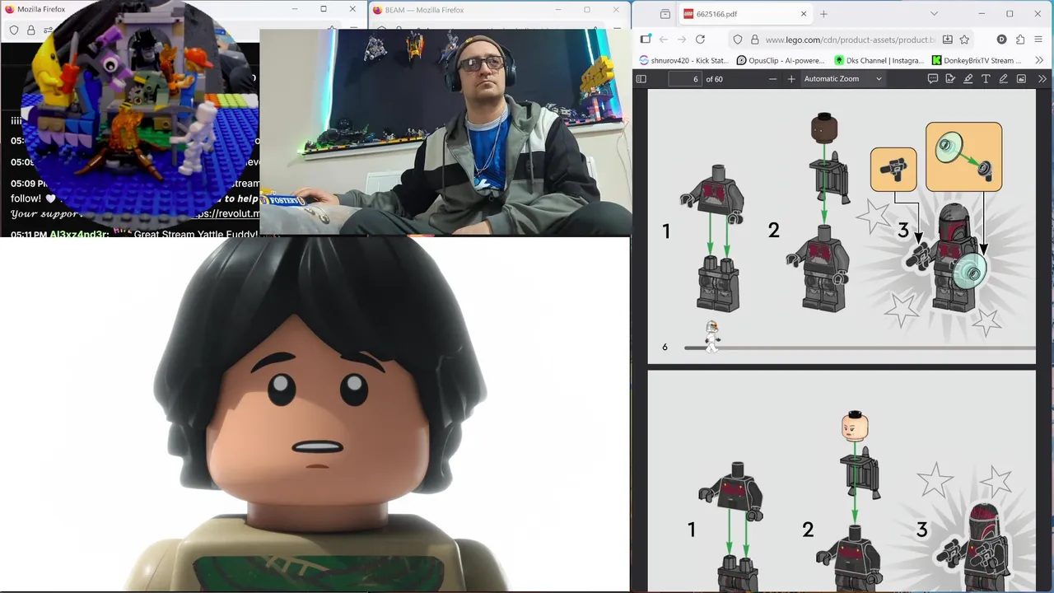Click the revolut link in the chat
Viewport: 1054px width, 593px height.
click(226, 214)
